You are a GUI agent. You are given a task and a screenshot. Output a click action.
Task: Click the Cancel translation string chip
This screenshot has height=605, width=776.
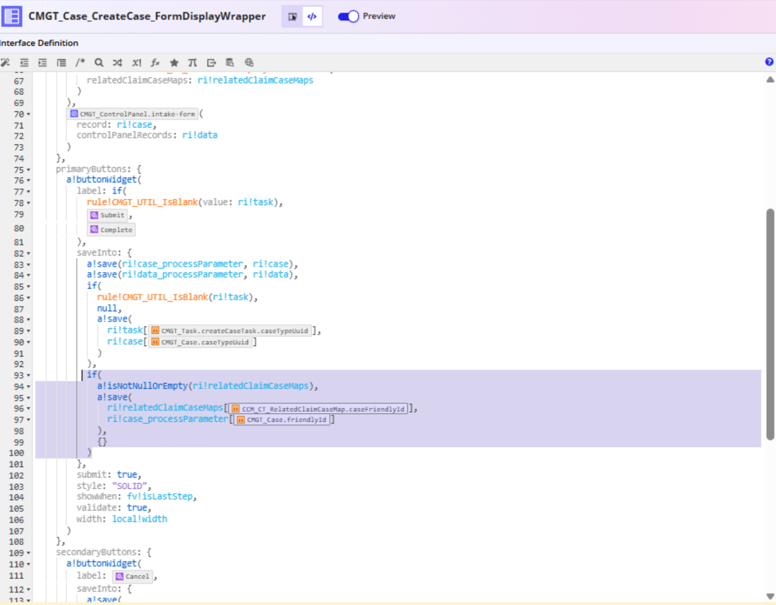tap(132, 577)
